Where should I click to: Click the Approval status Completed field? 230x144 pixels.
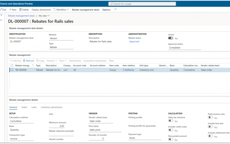[185, 48]
